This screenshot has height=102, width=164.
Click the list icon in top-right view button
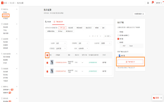point(143,14)
